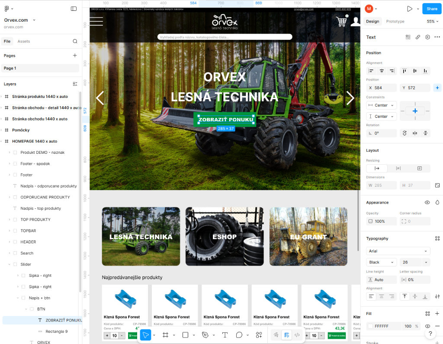Click the blue Share button
This screenshot has width=443, height=344.
(432, 9)
